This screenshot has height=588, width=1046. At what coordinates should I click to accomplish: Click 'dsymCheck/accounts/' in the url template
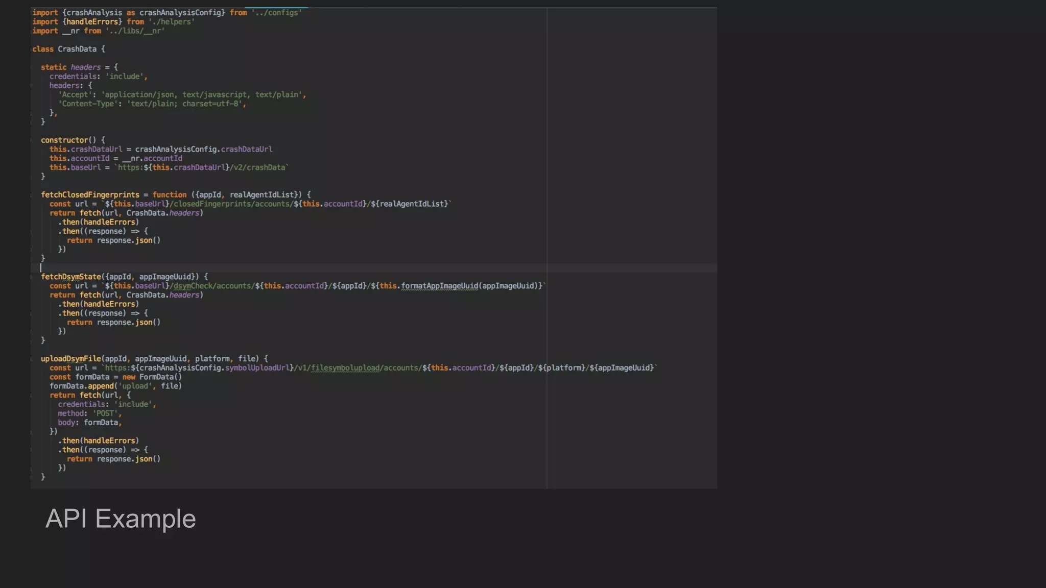[214, 286]
